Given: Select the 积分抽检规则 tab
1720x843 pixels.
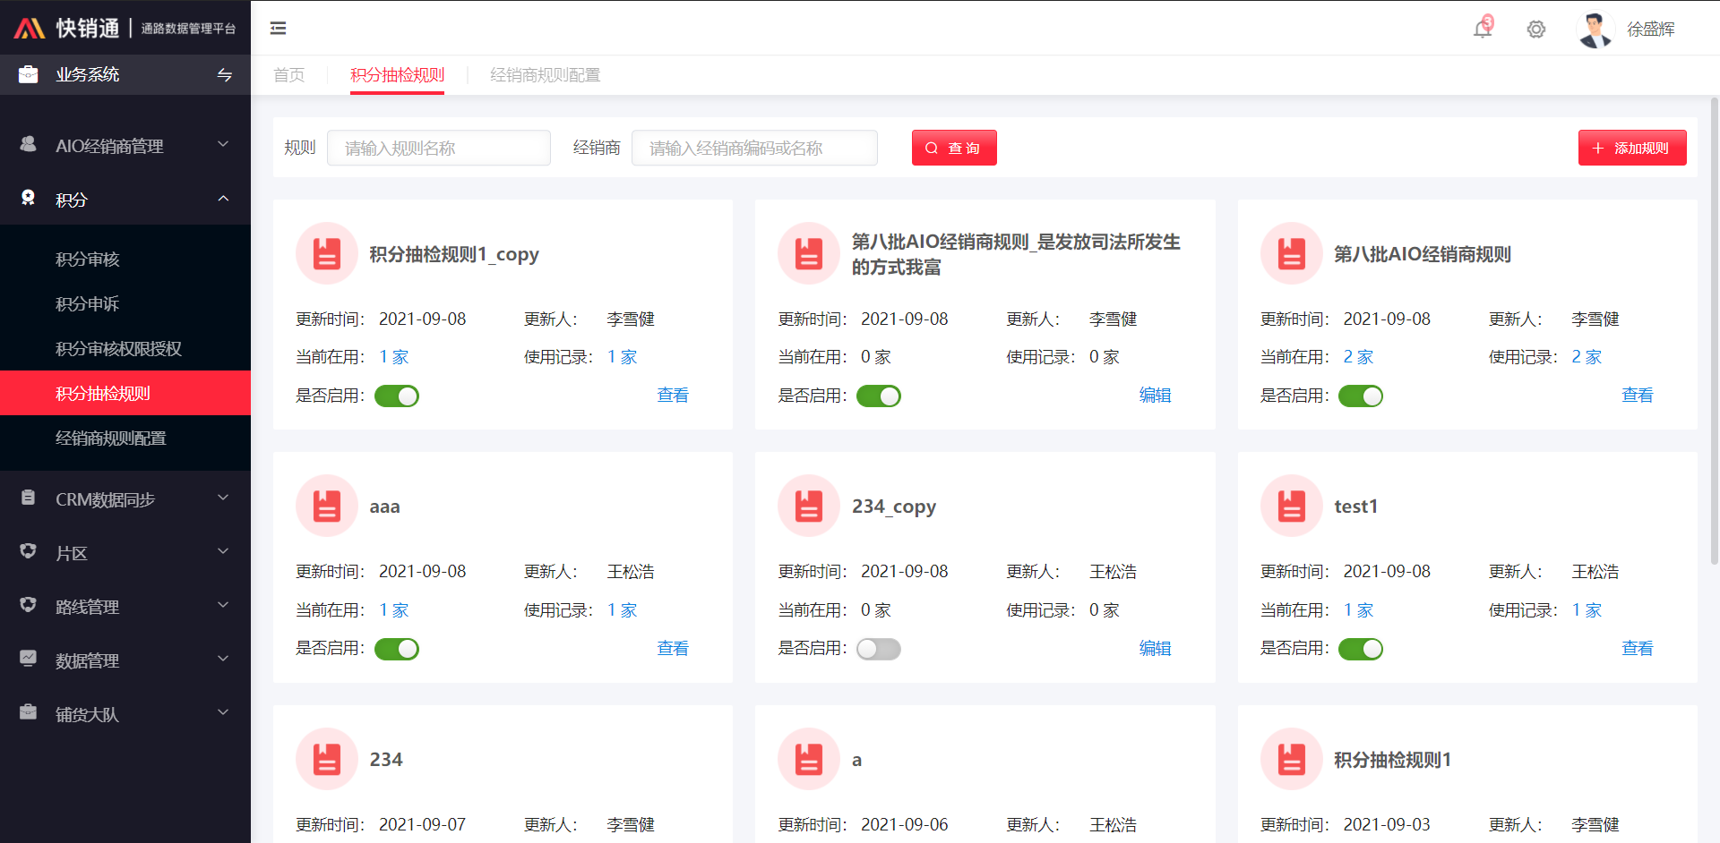Looking at the screenshot, I should (397, 75).
